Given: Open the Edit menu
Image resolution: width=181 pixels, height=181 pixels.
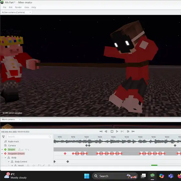Looking at the screenshot, I should tap(11, 7).
